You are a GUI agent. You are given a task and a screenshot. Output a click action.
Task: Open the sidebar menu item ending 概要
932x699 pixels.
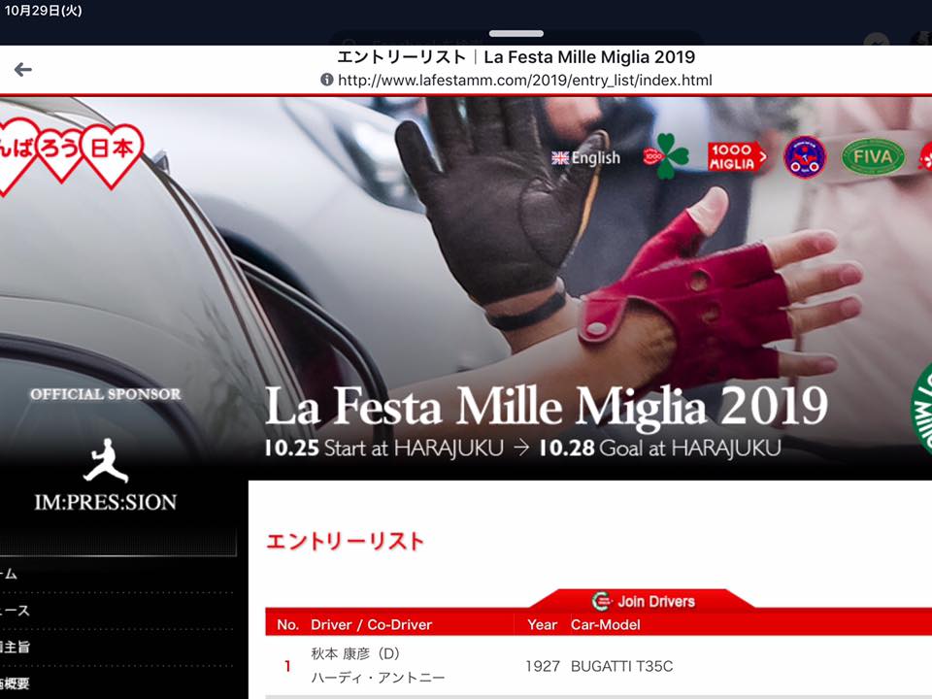[x=15, y=683]
